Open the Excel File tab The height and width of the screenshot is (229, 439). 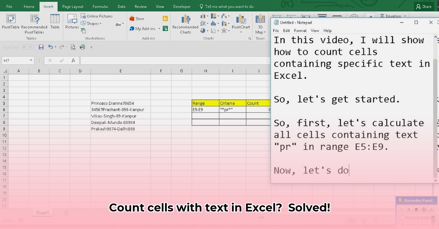9,7
